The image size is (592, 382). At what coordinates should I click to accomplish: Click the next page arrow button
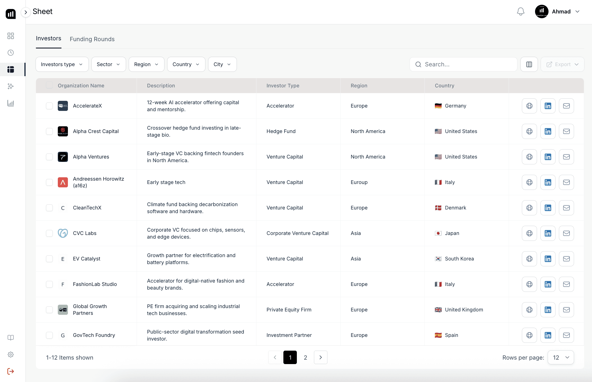coord(320,357)
